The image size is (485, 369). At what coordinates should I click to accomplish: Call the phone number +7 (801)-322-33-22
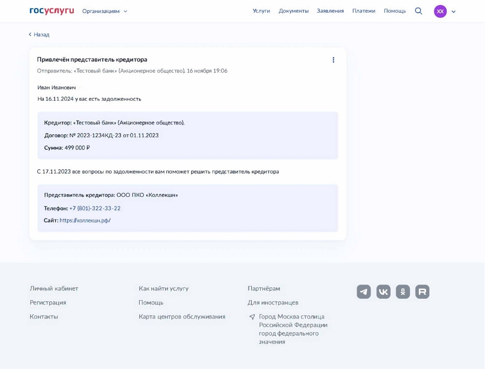(x=95, y=209)
